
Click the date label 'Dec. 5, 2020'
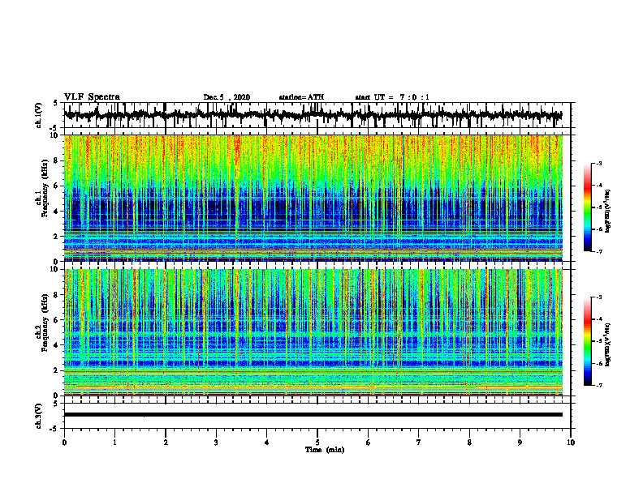click(227, 97)
